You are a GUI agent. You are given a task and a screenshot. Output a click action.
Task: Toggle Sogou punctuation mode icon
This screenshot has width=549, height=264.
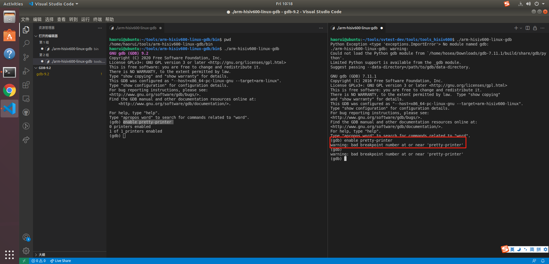click(525, 249)
